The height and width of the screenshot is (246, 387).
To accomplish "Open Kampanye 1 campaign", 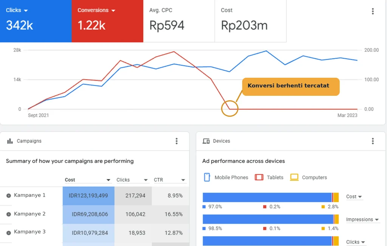I will [29, 195].
